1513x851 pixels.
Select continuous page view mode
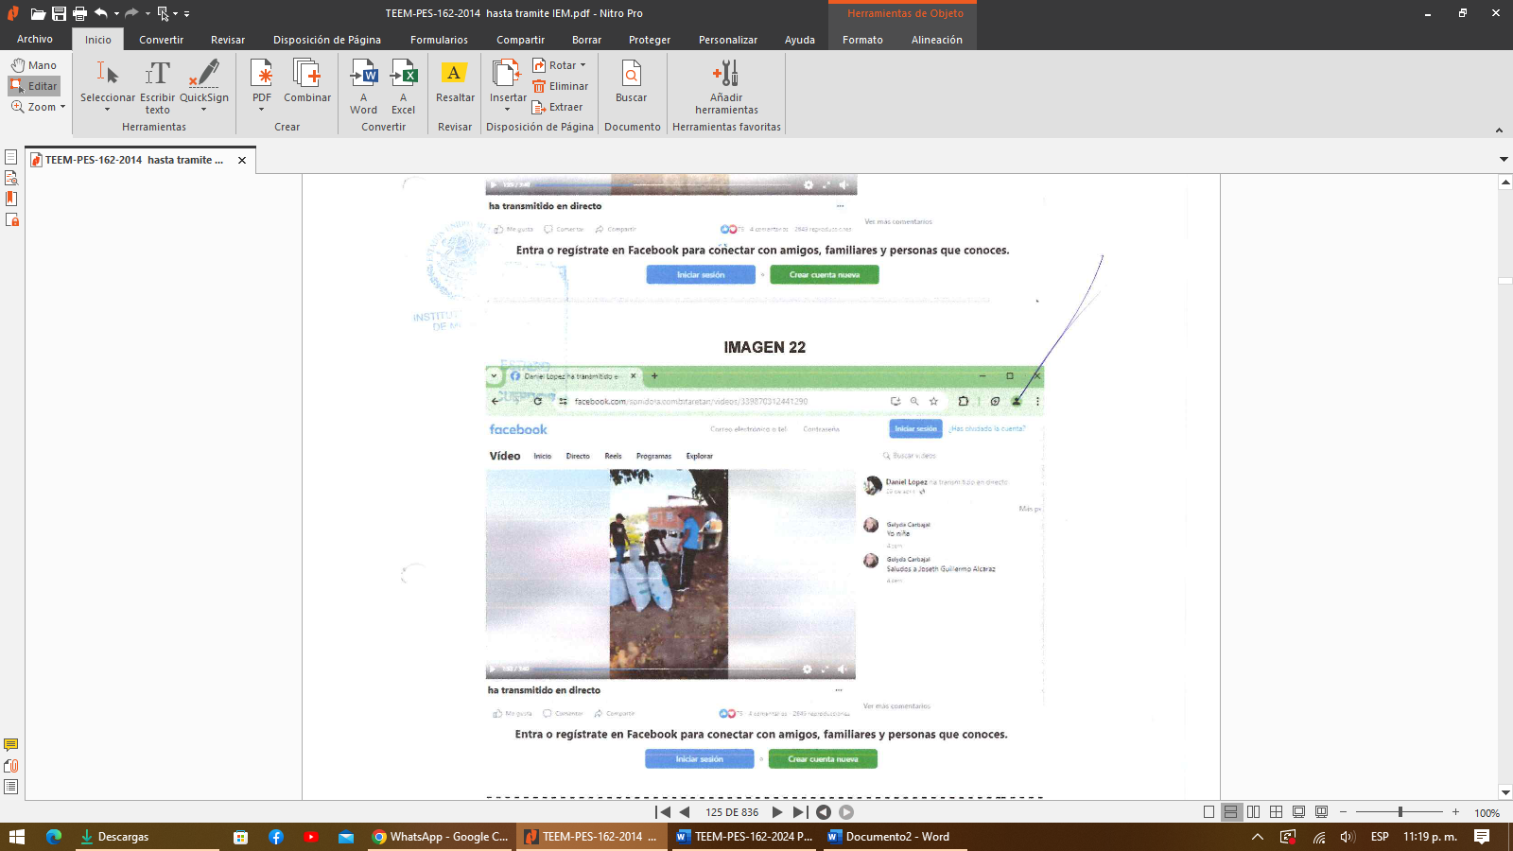pos(1230,812)
